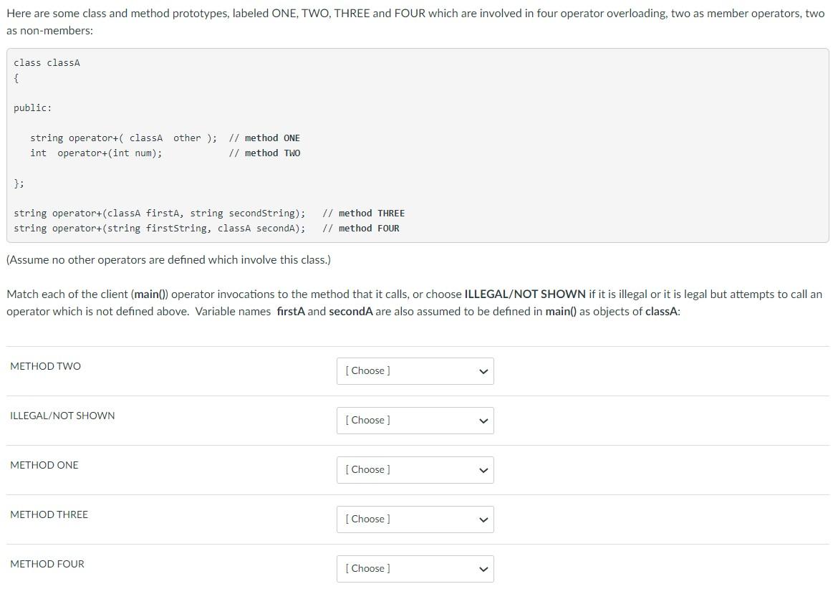Open the METHOD THREE answer dropdown

click(415, 519)
